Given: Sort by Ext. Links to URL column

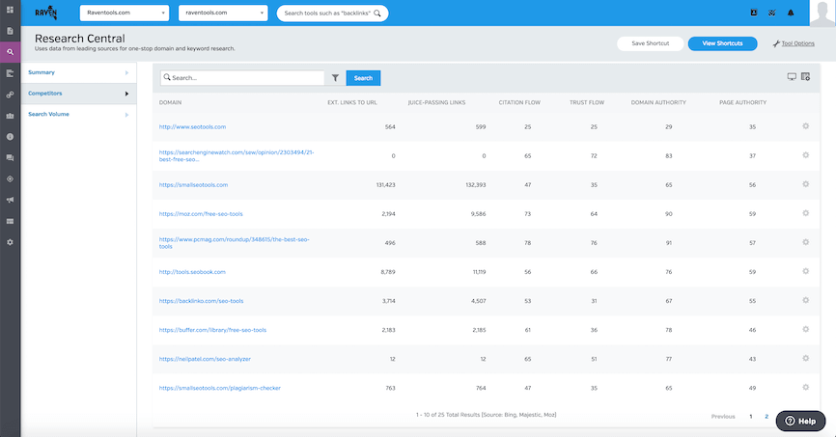Looking at the screenshot, I should (x=352, y=102).
